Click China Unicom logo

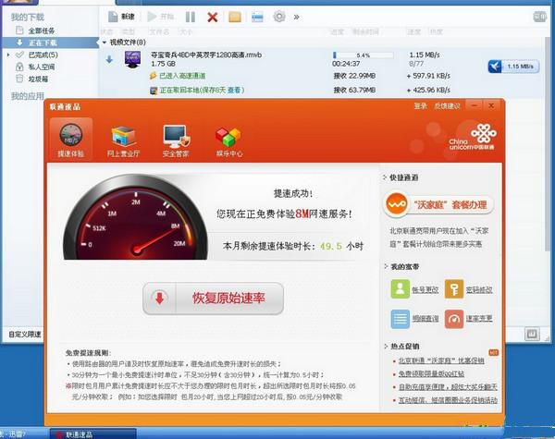(x=473, y=138)
